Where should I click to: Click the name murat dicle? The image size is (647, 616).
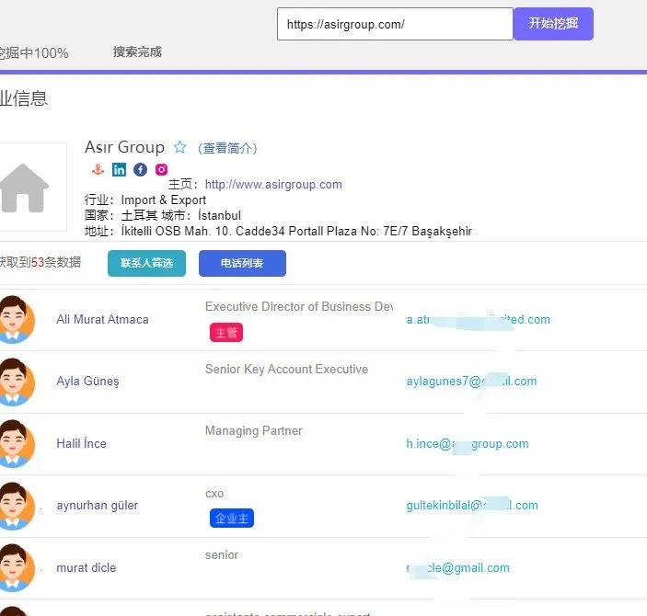point(87,568)
